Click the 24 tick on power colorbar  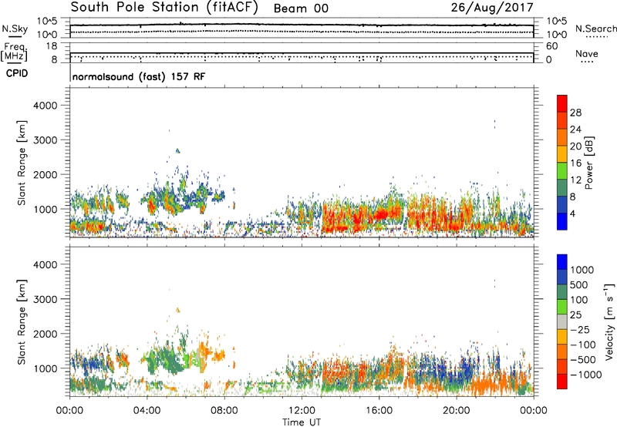tap(575, 129)
